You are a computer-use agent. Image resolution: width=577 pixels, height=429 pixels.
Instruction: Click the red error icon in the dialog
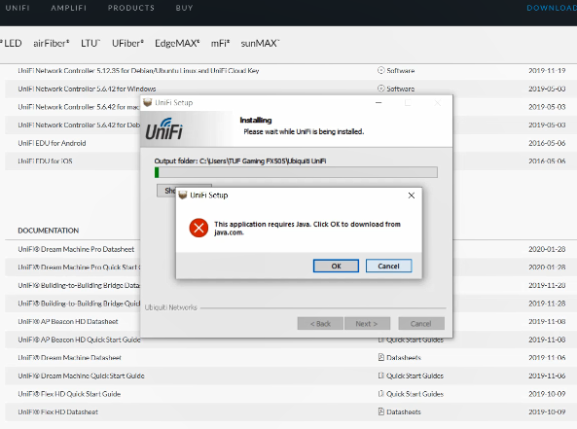pyautogui.click(x=198, y=228)
